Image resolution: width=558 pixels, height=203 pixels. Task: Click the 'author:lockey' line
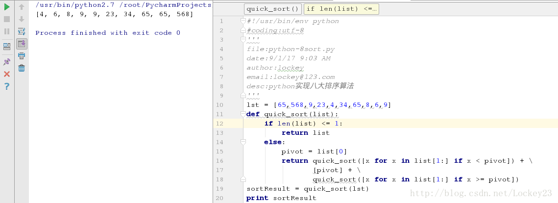[x=275, y=68]
